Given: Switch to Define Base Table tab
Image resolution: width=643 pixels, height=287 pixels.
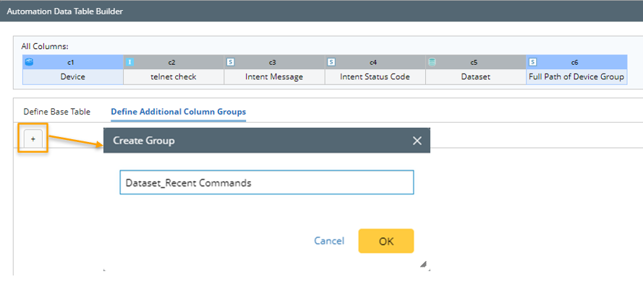Looking at the screenshot, I should click(56, 112).
